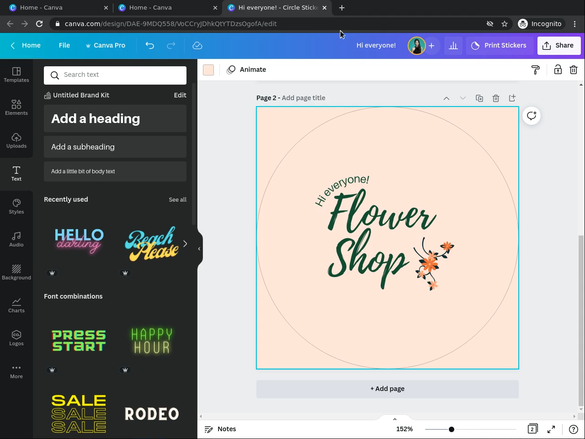
Task: Add a subheading text box
Action: point(115,147)
